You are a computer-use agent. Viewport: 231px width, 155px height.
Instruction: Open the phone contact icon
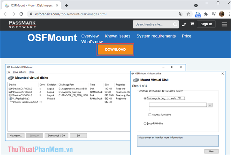(x=184, y=24)
